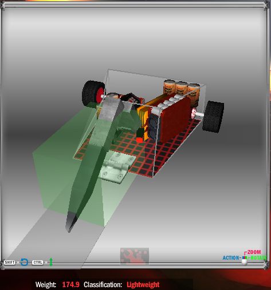Image resolution: width=271 pixels, height=290 pixels.
Task: Click the CTRL key badge
Action: 38,263
